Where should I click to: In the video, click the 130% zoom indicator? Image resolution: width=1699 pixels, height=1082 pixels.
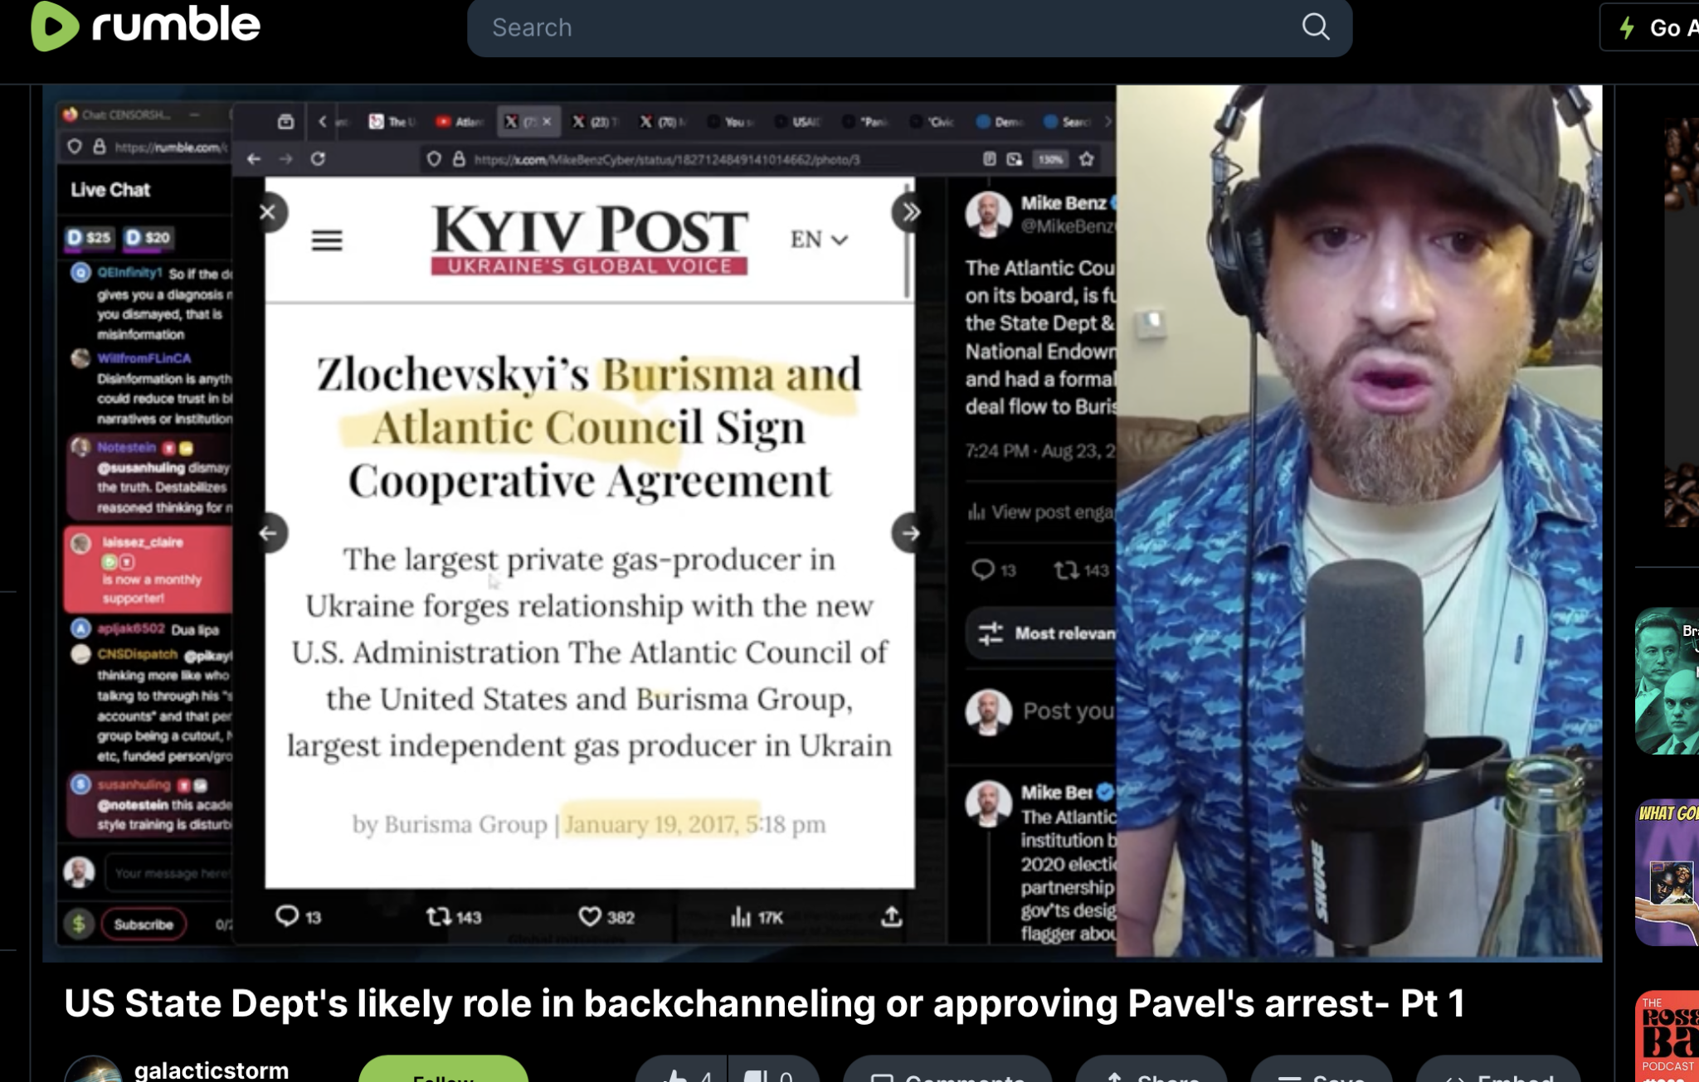click(1050, 158)
